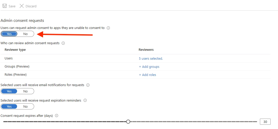Set users can request admin consent to No
This screenshot has width=278, height=129.
25,34
